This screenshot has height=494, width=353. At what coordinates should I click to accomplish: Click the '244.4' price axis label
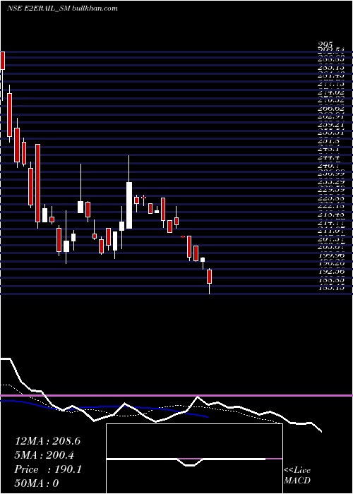pyautogui.click(x=328, y=157)
